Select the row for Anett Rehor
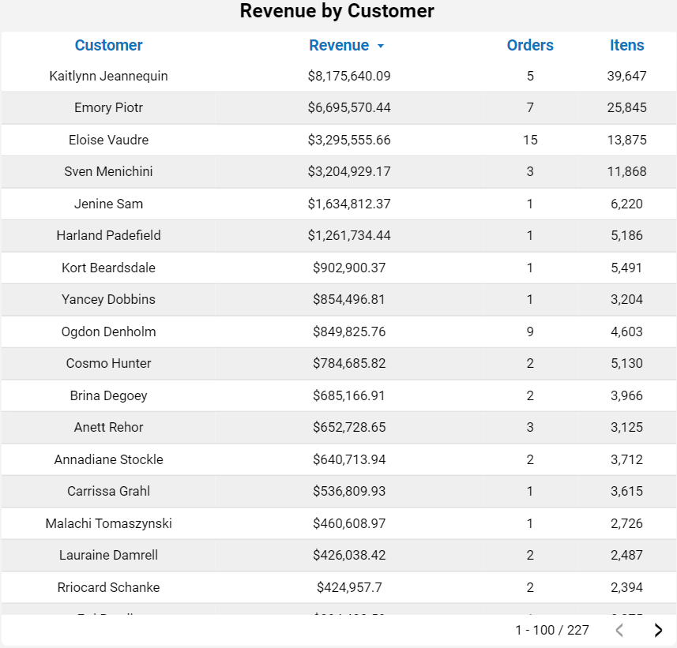 point(338,427)
